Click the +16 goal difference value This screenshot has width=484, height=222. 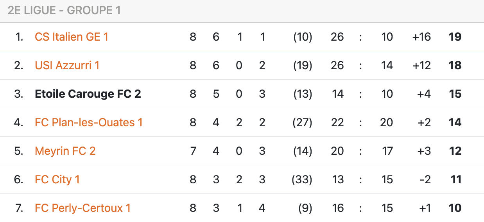point(421,37)
